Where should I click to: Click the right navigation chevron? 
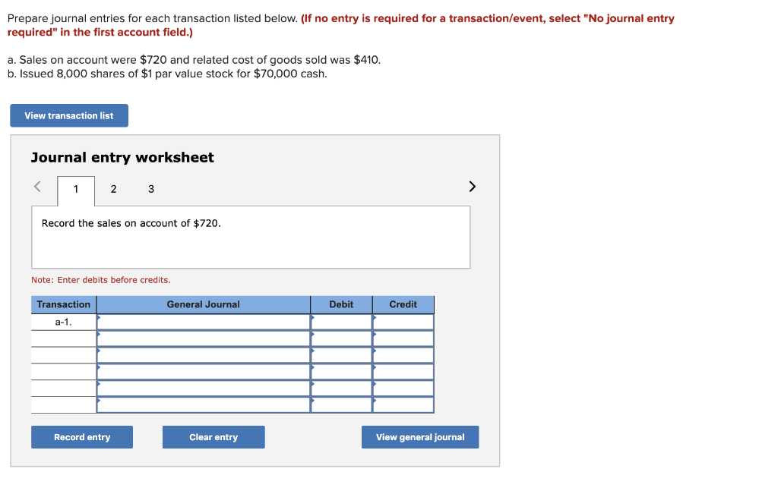click(471, 186)
